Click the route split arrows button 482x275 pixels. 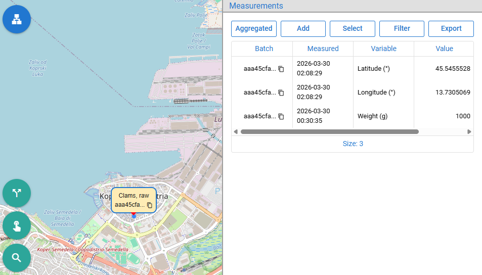click(x=17, y=193)
